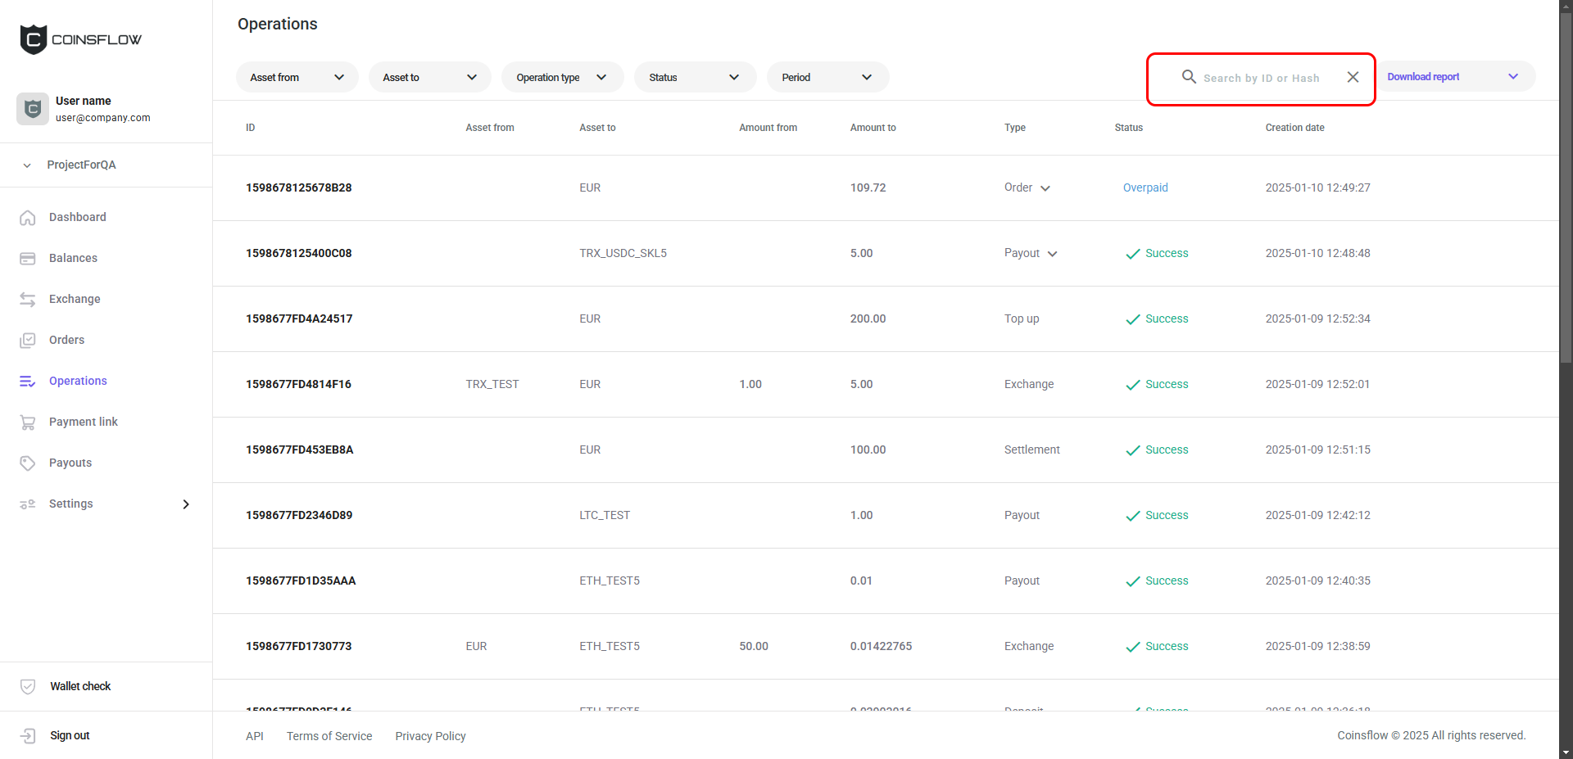Viewport: 1573px width, 759px height.
Task: Click the Exchange arrows icon
Action: (28, 300)
